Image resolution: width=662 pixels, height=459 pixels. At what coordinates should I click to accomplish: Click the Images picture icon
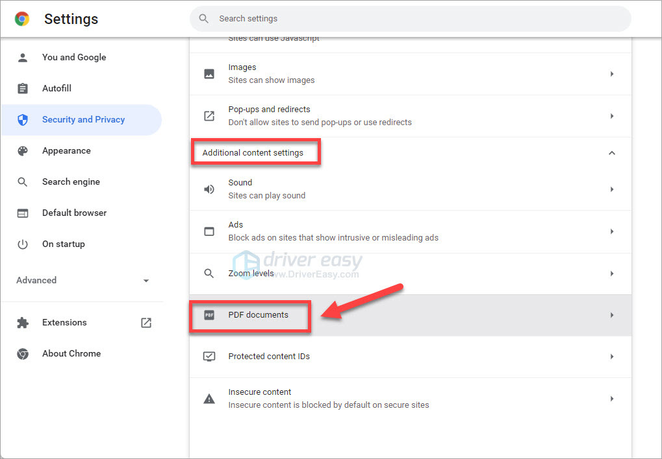click(x=209, y=73)
